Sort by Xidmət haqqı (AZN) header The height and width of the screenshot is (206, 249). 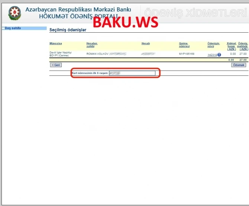click(232, 46)
